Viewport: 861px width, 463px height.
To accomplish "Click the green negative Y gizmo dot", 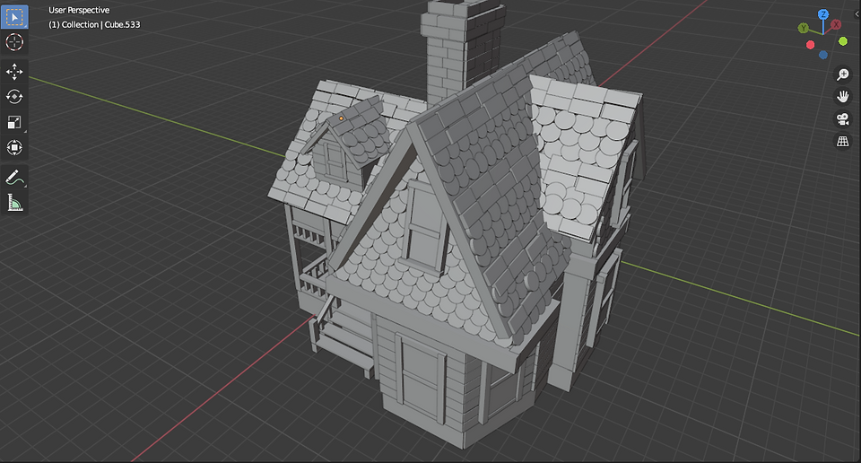I will point(843,41).
